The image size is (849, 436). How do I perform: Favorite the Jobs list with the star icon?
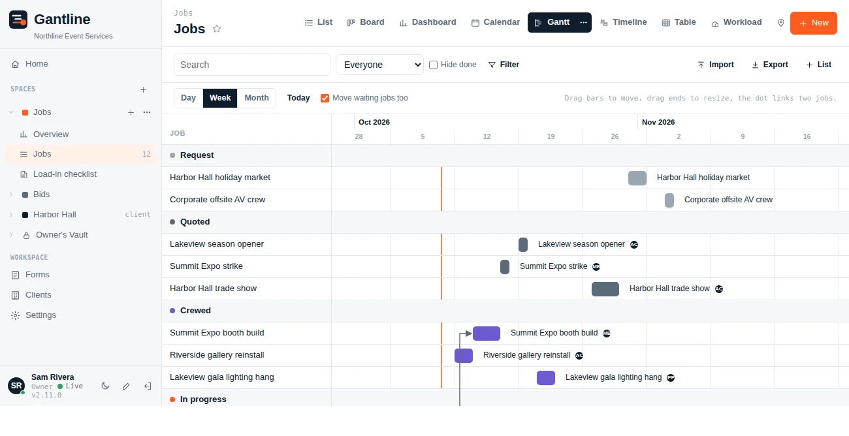[217, 29]
